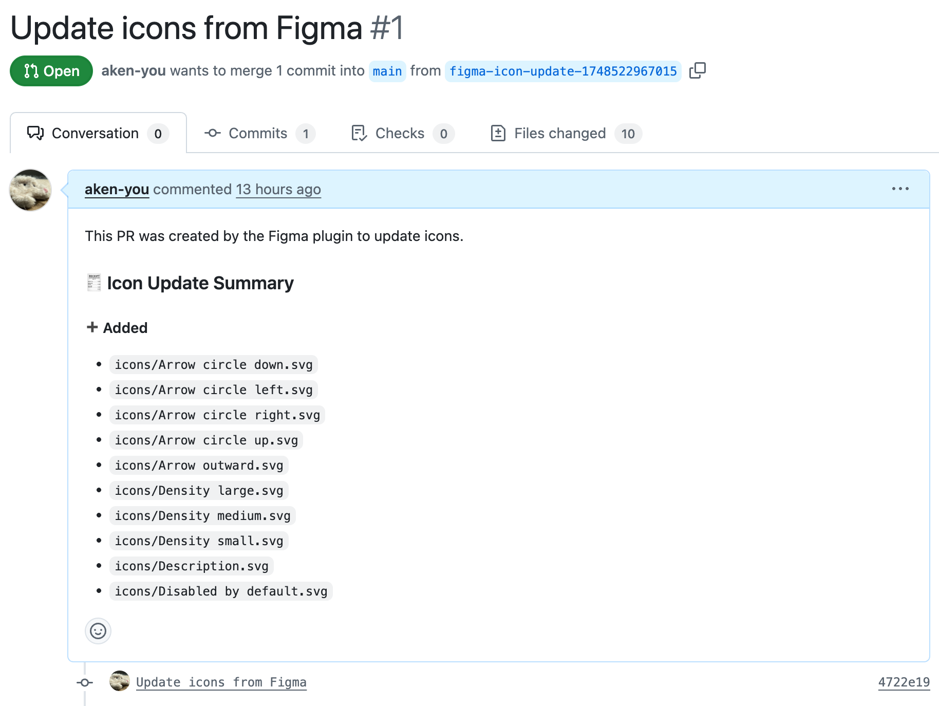Viewport: 939px width, 706px height.
Task: Open the figma-icon-update-1748522967015 branch link
Action: click(563, 71)
